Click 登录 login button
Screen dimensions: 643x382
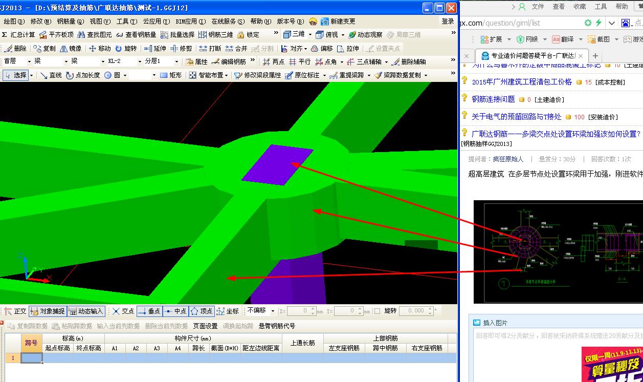448,22
